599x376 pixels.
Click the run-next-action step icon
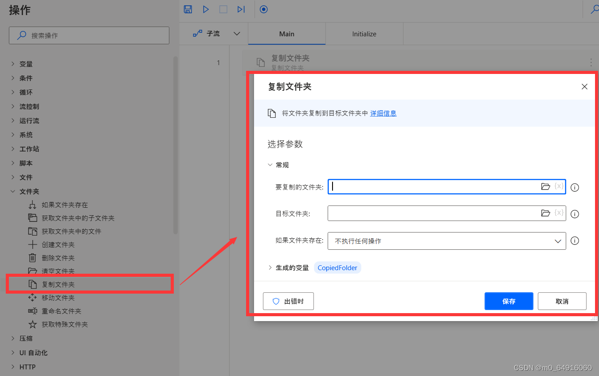coord(241,9)
